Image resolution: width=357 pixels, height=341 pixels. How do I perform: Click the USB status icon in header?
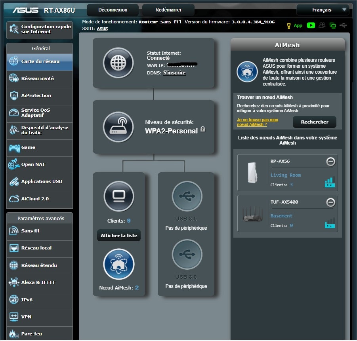tap(343, 25)
